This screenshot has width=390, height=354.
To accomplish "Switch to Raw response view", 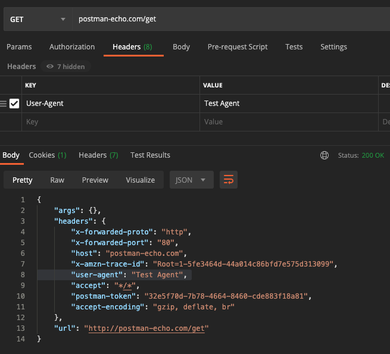I will 57,180.
